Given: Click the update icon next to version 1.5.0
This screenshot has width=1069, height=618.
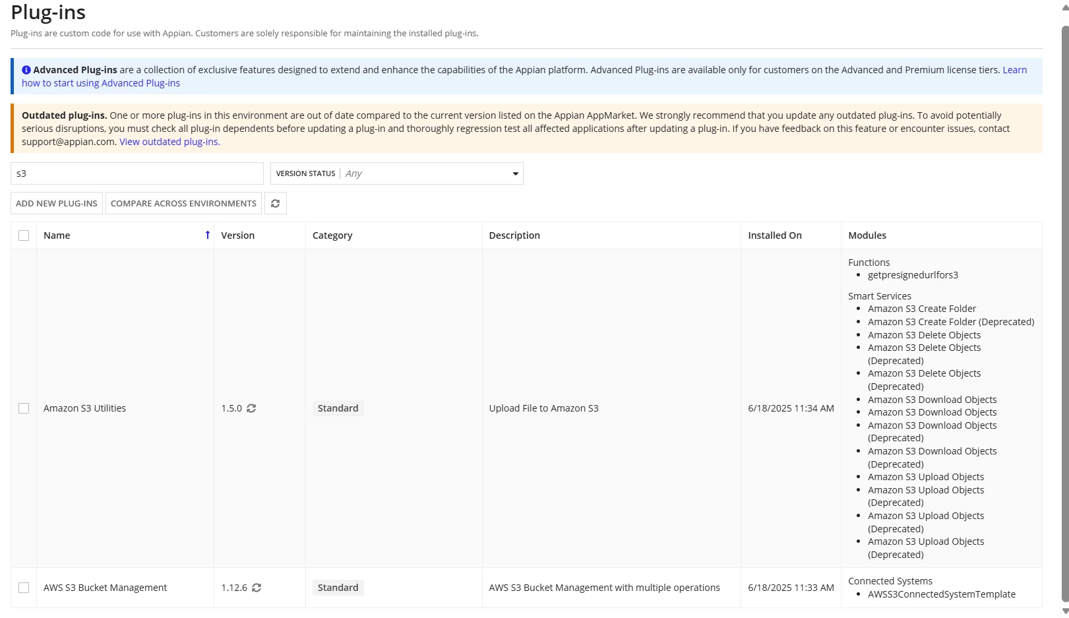Looking at the screenshot, I should point(251,408).
